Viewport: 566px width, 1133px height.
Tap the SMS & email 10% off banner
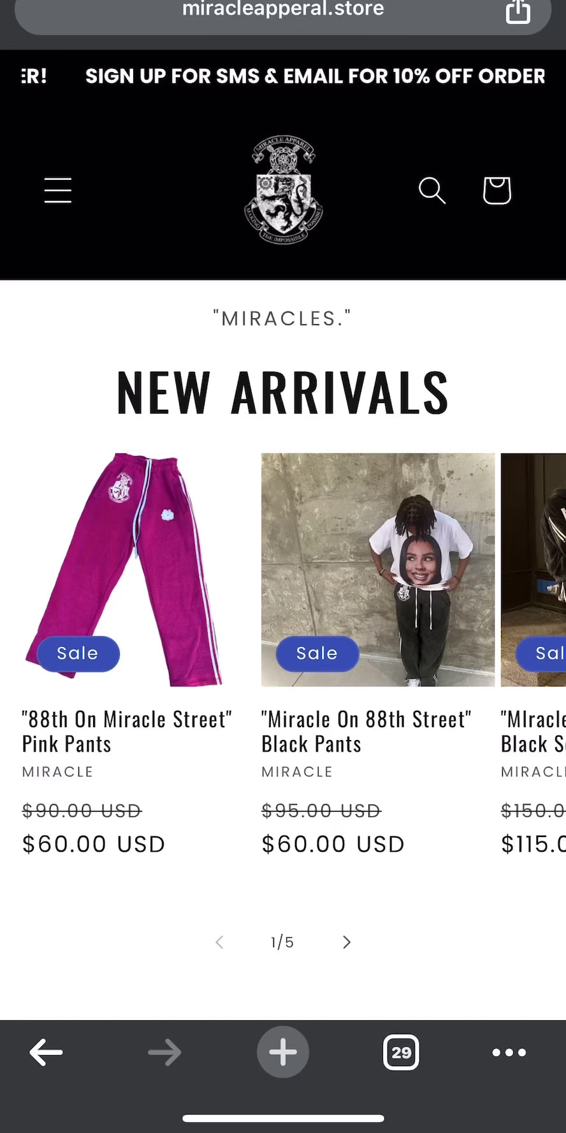315,76
